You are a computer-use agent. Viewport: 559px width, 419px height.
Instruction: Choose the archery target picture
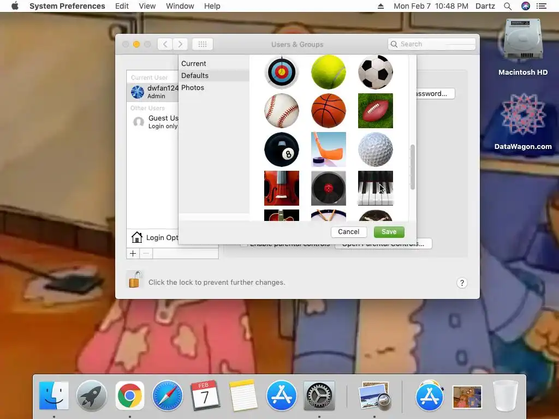tap(282, 72)
